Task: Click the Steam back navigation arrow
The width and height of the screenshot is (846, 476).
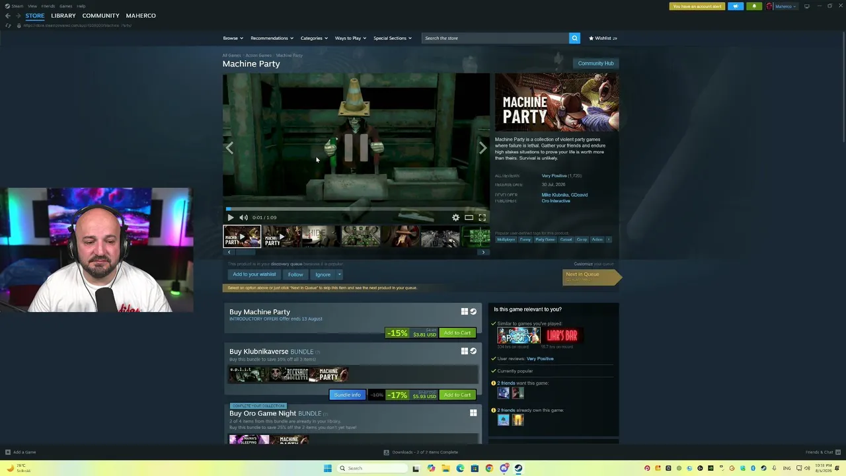Action: (x=8, y=16)
